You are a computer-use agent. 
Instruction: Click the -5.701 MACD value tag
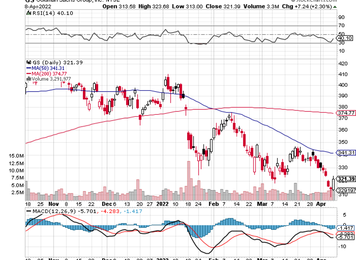(x=345, y=237)
